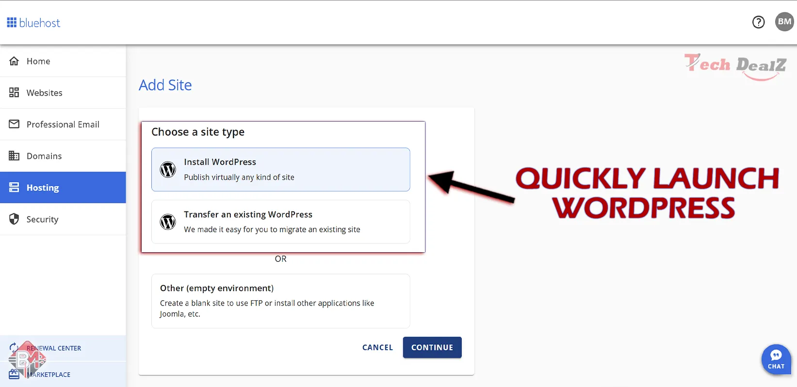Open Websites section

pos(63,93)
